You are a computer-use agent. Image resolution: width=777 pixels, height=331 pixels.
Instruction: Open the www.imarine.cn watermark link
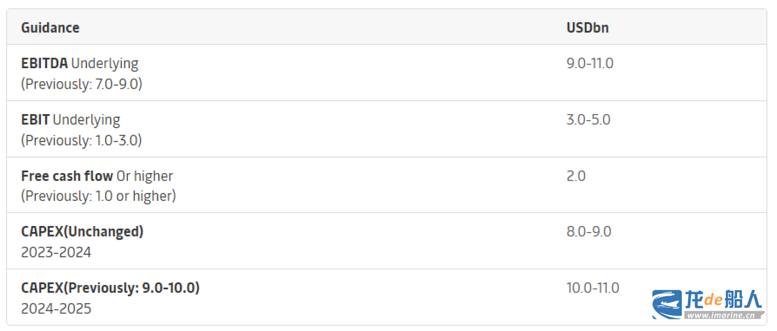[x=723, y=316]
